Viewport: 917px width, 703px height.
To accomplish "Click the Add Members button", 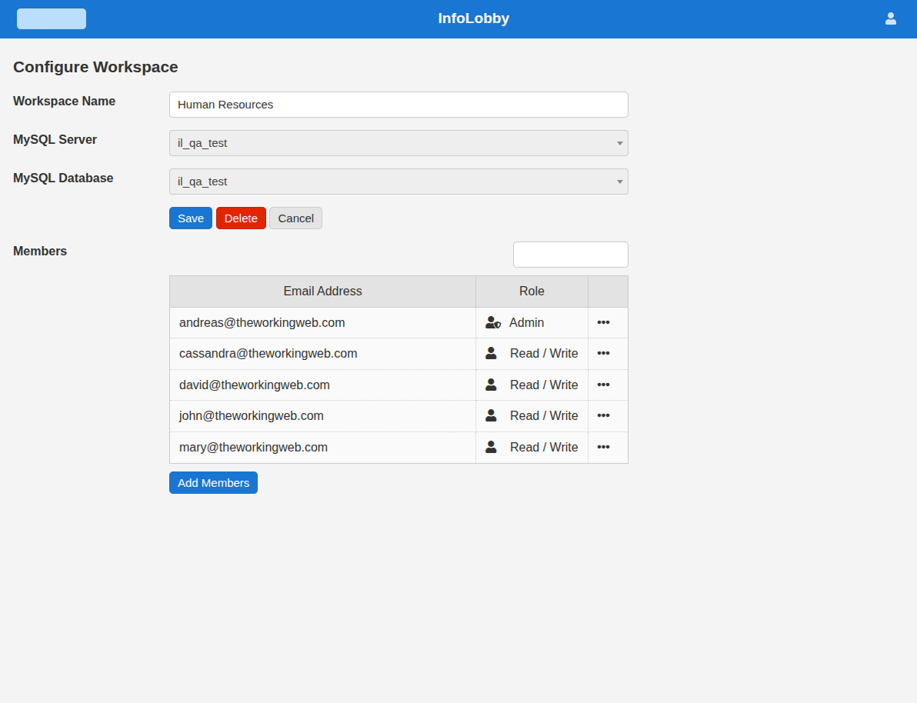I will pyautogui.click(x=213, y=483).
